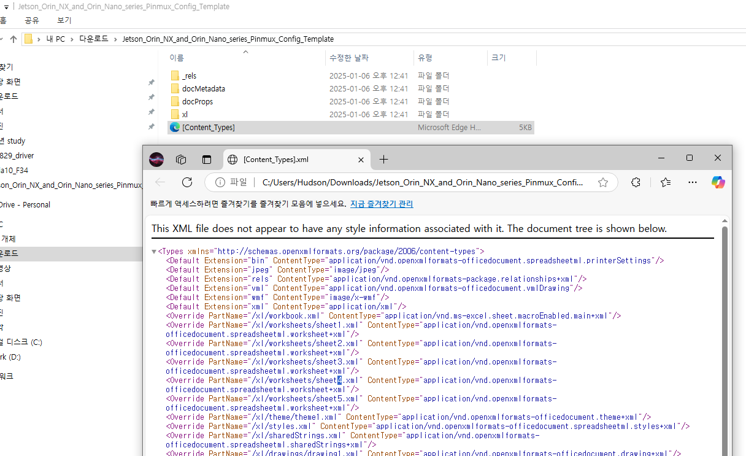This screenshot has width=746, height=456.
Task: Open recent locations dropdown in Explorer
Action: point(2,39)
